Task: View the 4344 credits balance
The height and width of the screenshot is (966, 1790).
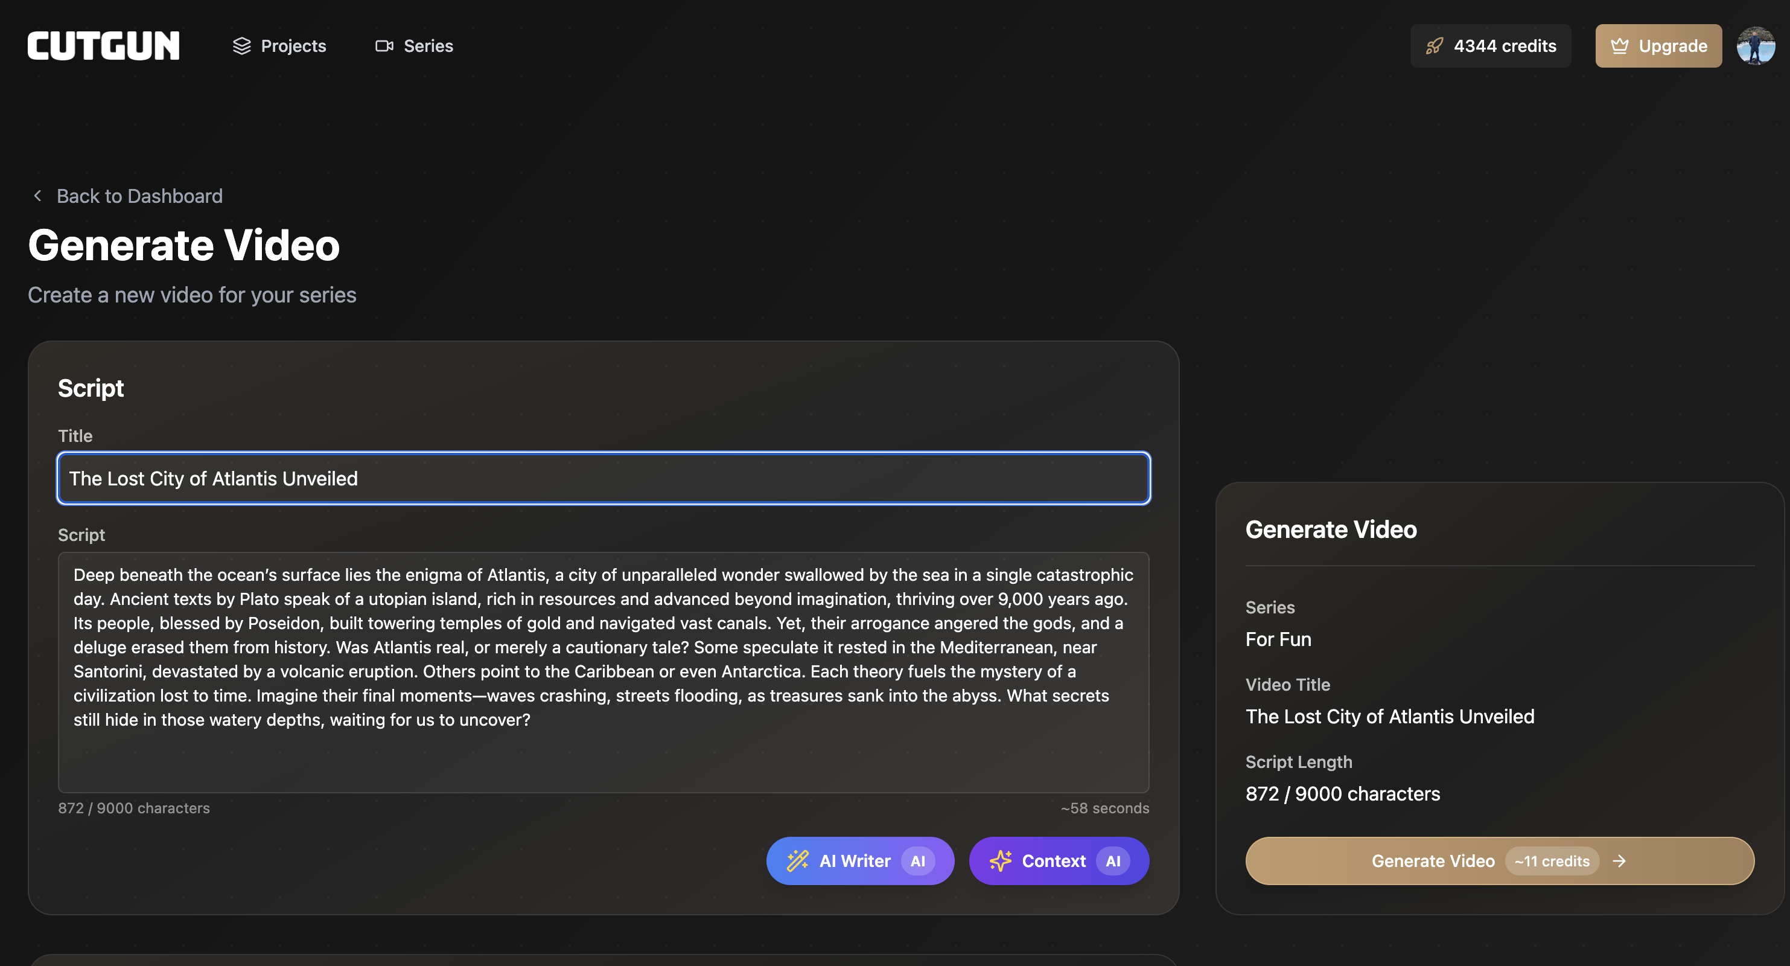Action: click(x=1491, y=46)
